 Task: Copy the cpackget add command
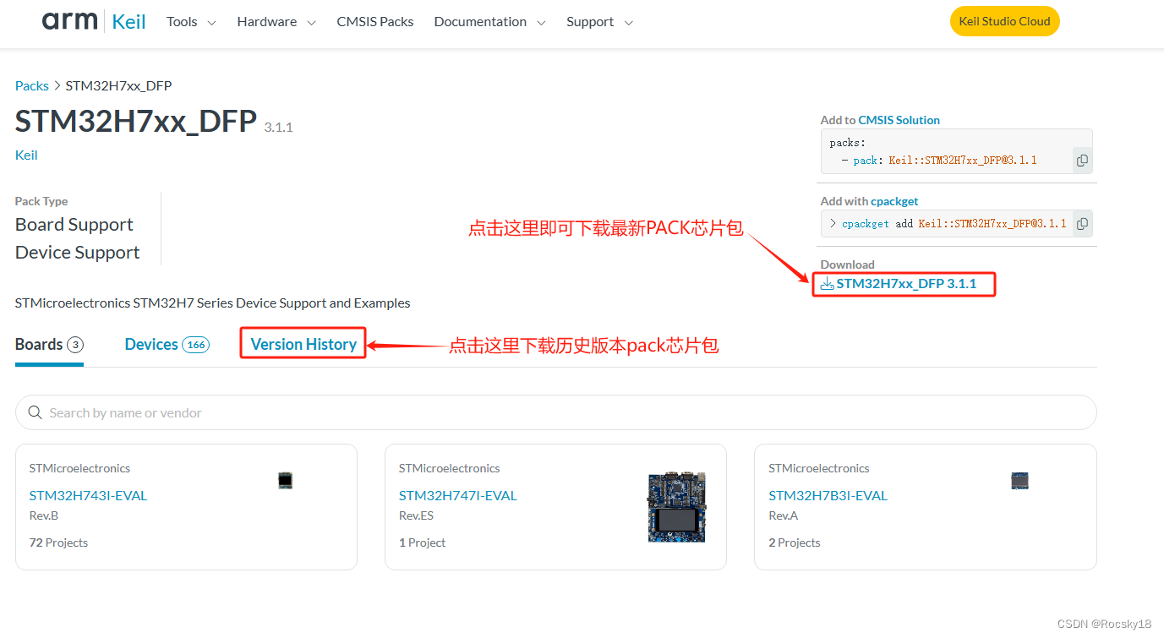[x=1082, y=223]
